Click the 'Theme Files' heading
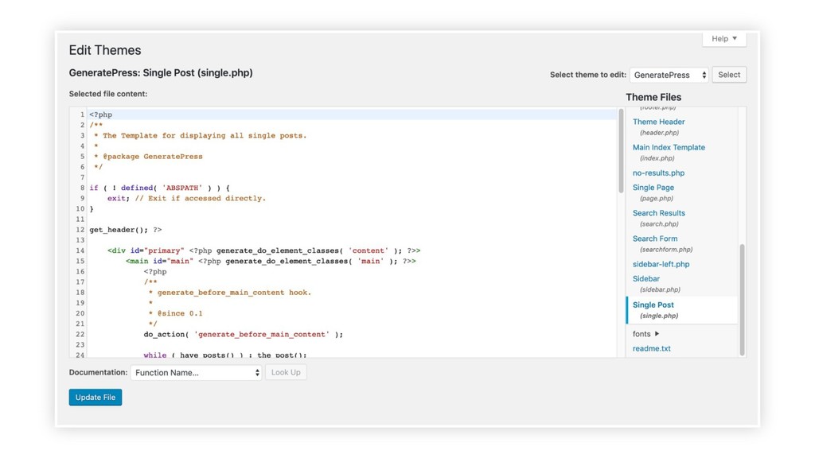This screenshot has height=458, width=815. [653, 97]
